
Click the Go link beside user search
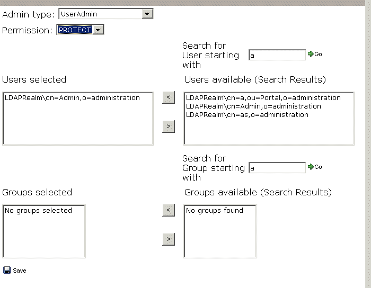pyautogui.click(x=319, y=54)
